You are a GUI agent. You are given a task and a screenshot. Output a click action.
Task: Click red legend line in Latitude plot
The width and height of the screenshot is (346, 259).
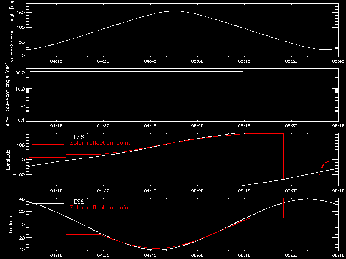coord(48,209)
